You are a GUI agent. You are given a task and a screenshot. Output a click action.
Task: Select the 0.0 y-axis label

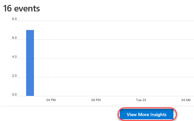pos(14,95)
